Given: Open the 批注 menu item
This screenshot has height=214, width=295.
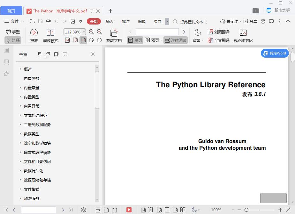Looking at the screenshot, I should tap(125, 21).
